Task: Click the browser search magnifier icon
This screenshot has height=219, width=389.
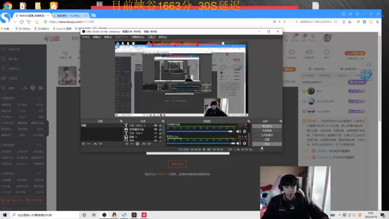Action: point(336,22)
